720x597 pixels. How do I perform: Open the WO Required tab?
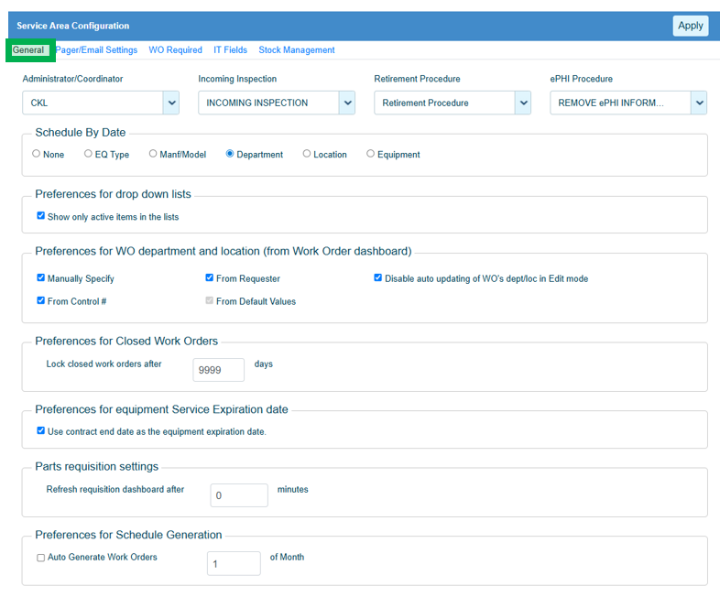pyautogui.click(x=175, y=50)
